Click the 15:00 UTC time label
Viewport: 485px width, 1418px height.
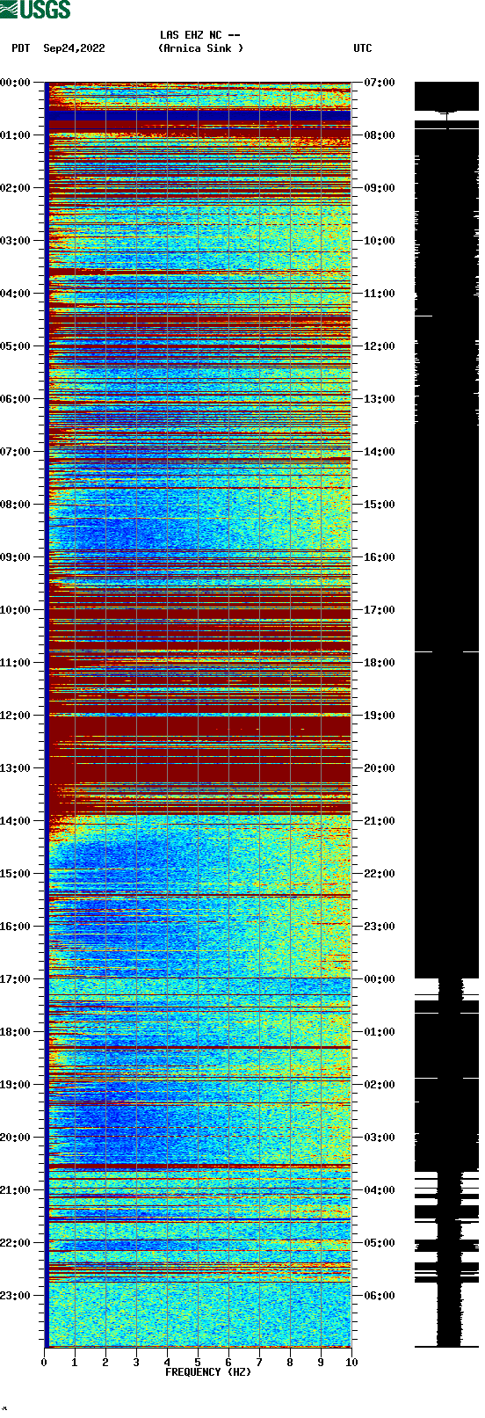point(379,505)
